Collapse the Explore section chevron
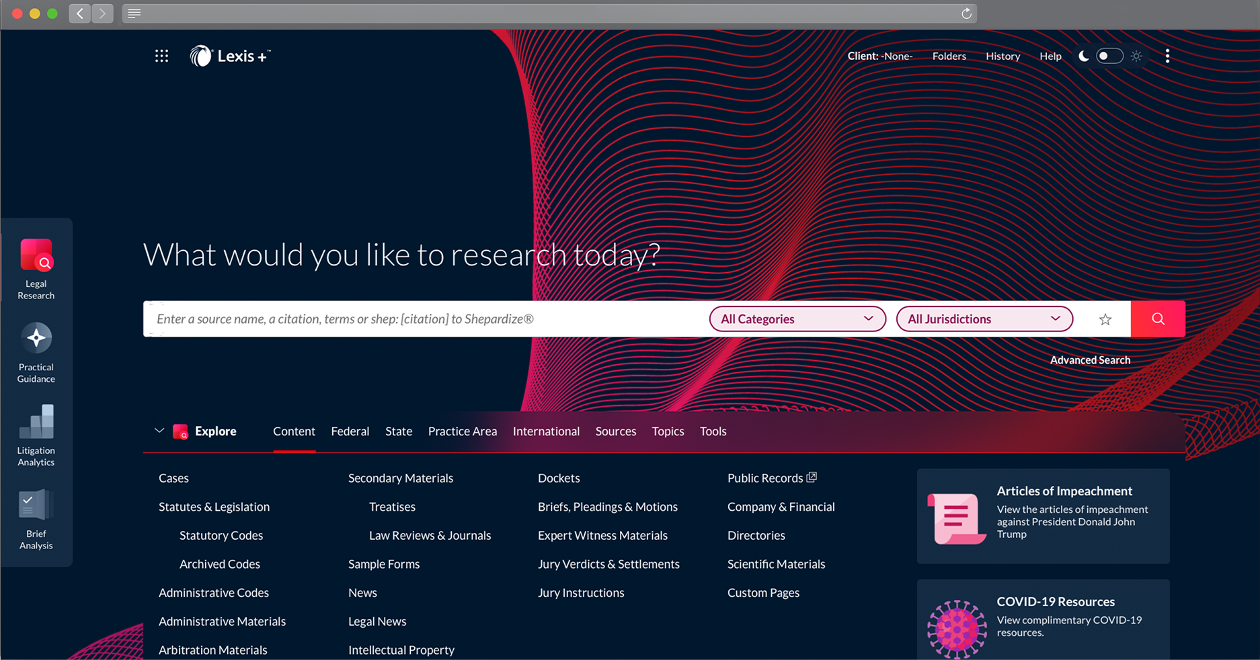The height and width of the screenshot is (660, 1260). pos(159,431)
